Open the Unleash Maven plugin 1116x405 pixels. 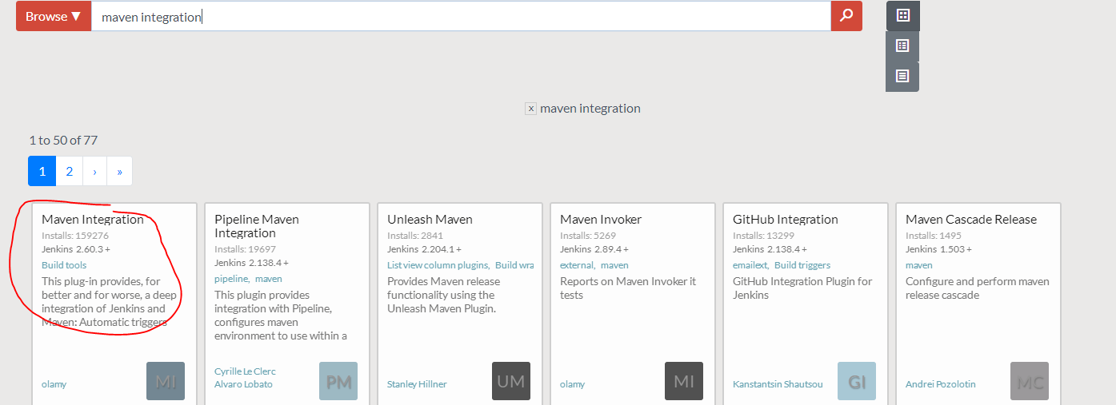click(x=430, y=219)
